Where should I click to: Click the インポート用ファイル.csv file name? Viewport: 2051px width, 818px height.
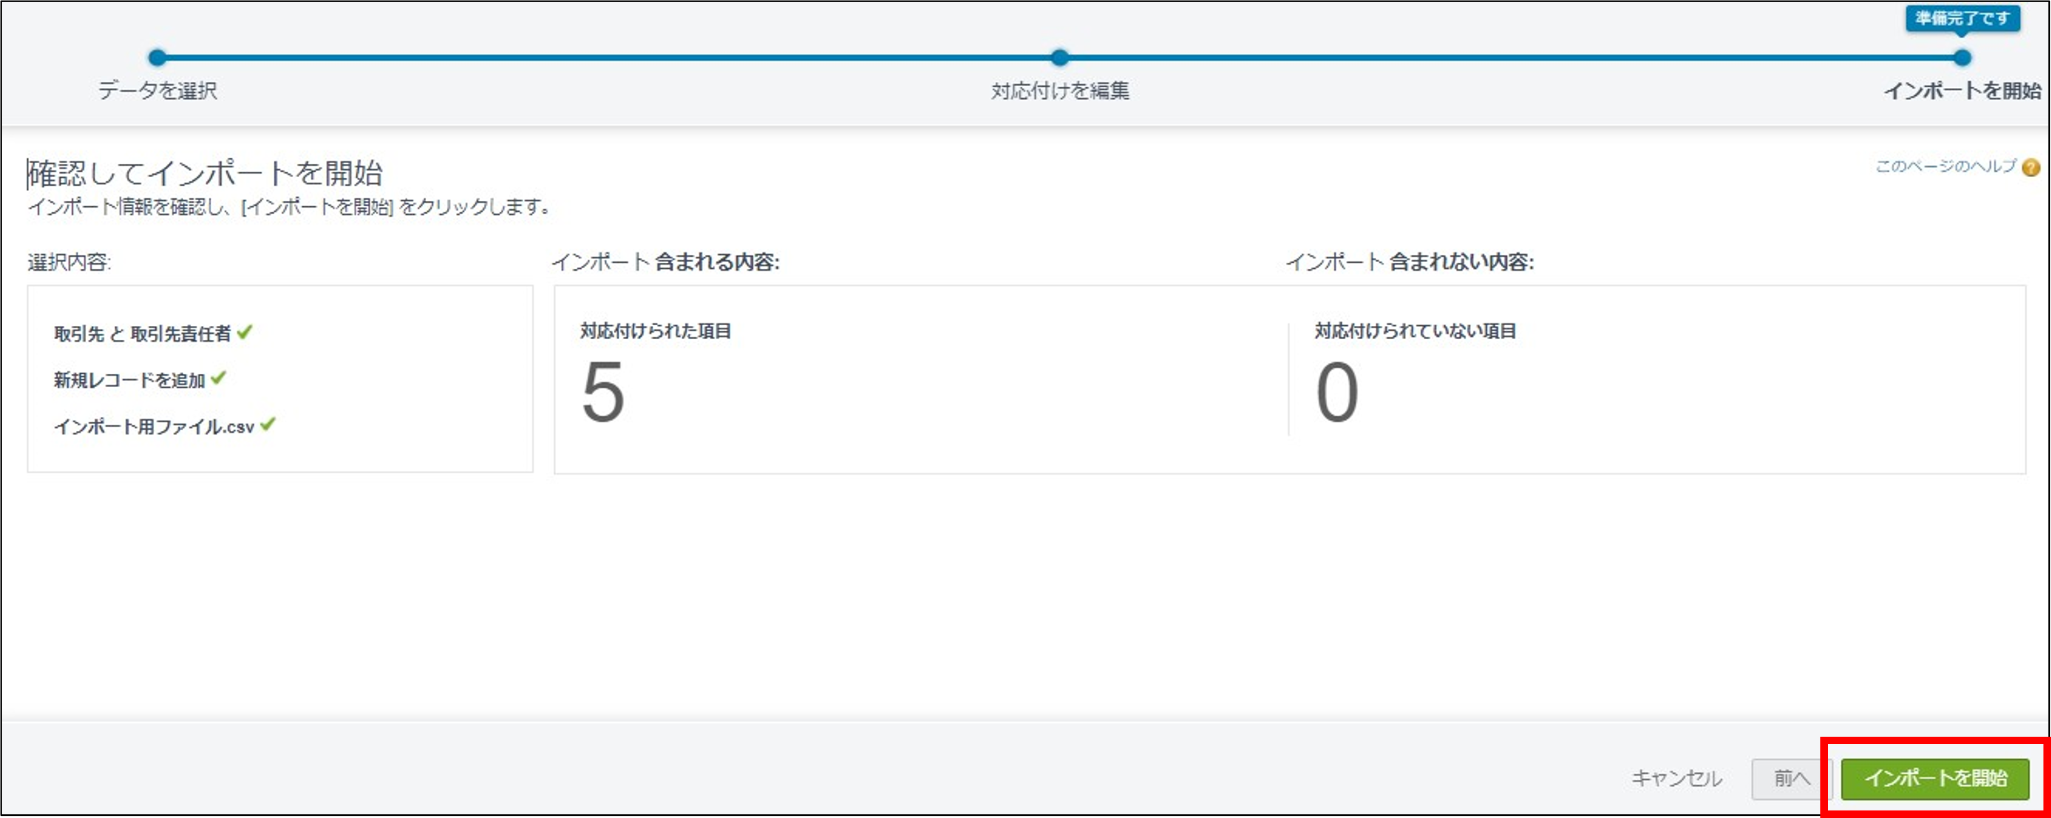155,427
